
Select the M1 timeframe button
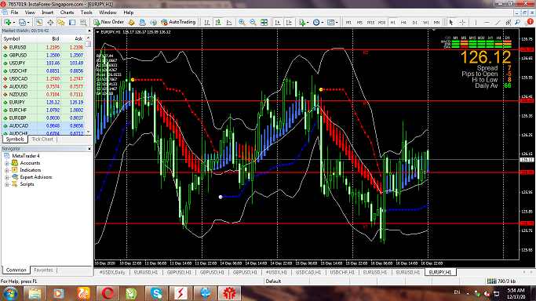pyautogui.click(x=348, y=22)
